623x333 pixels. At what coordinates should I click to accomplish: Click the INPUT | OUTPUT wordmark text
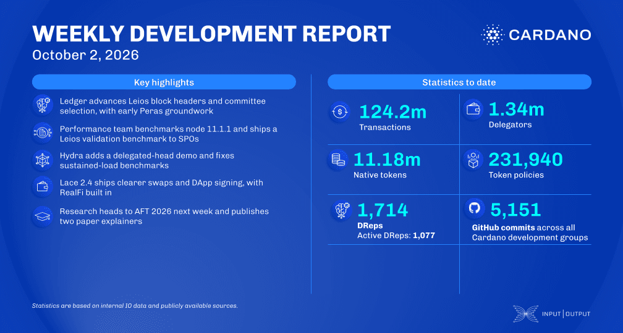pyautogui.click(x=566, y=313)
